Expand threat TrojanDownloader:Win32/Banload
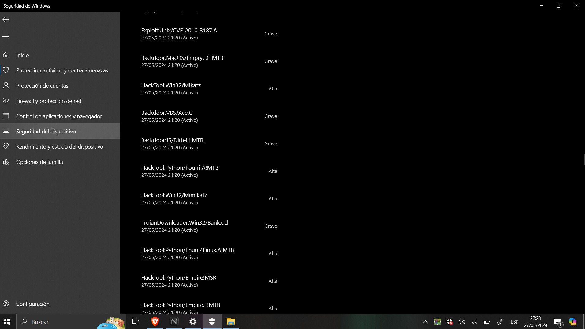 point(209,226)
